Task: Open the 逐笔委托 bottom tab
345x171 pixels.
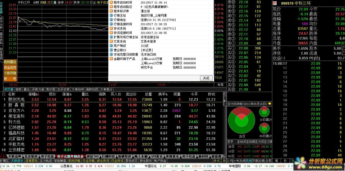Action: [x=31, y=161]
